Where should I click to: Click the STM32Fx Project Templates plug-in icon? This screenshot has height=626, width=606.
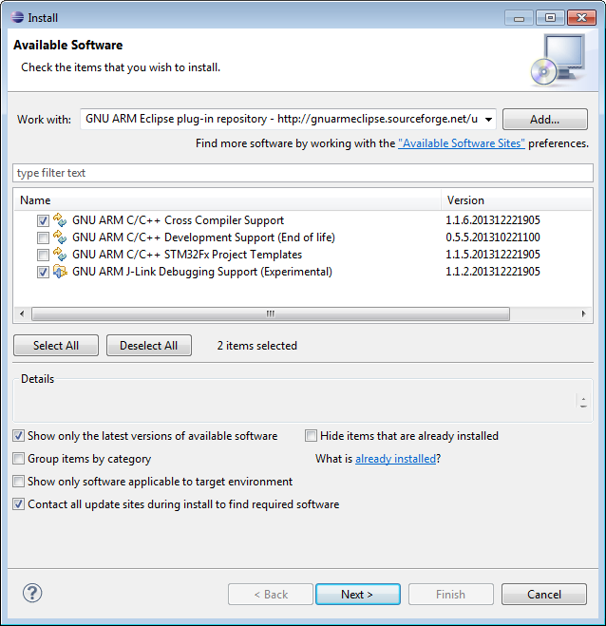[61, 255]
